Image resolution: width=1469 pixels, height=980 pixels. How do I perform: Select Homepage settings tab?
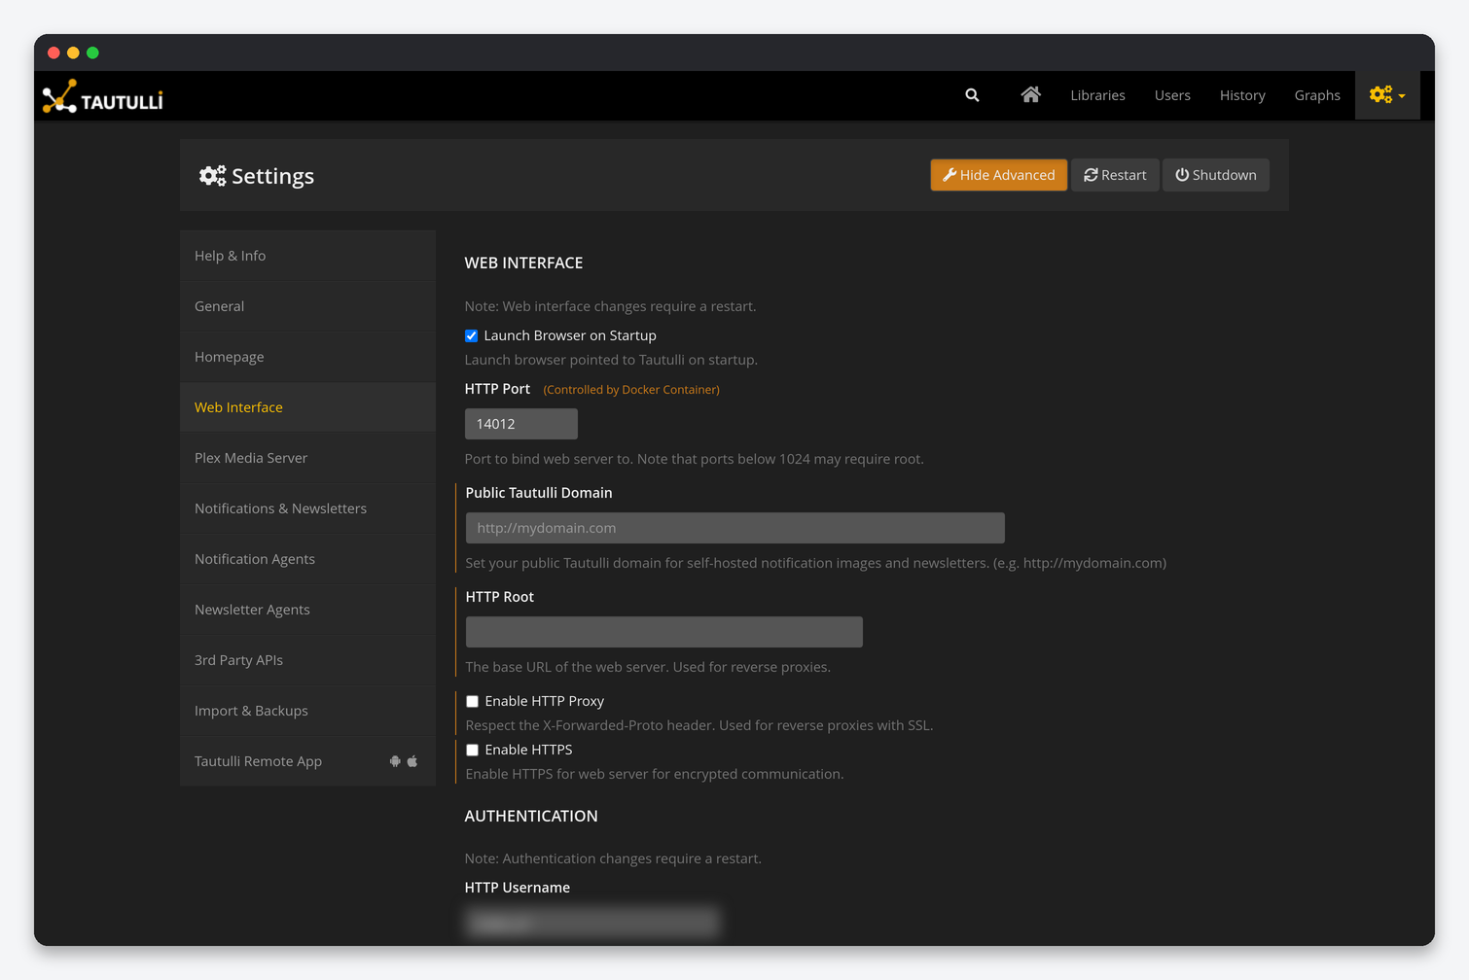point(307,357)
